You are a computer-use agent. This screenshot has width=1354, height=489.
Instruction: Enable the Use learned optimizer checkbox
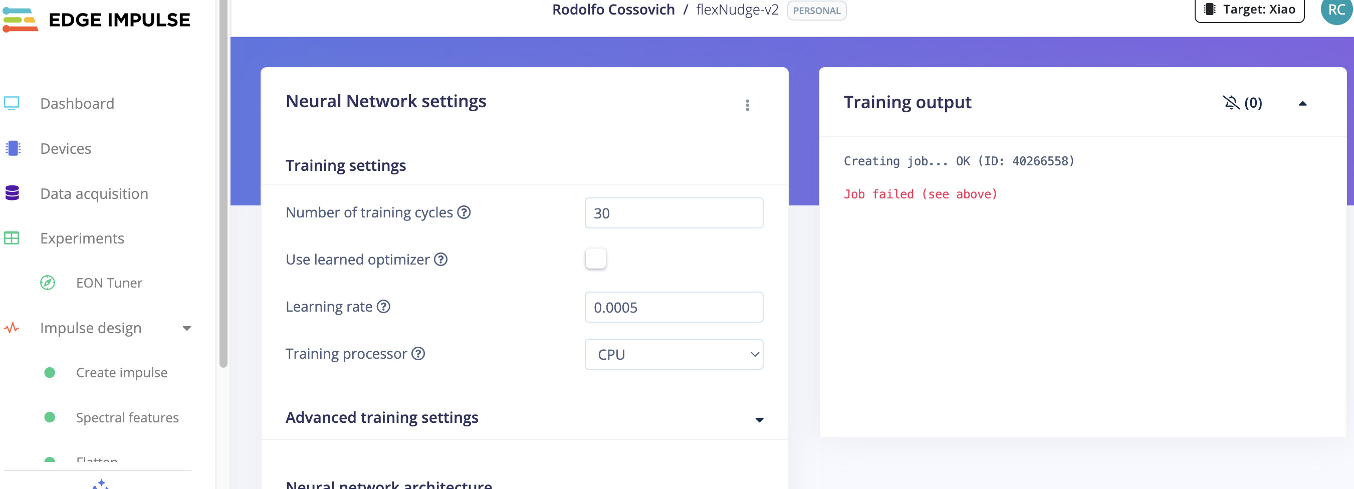point(595,259)
